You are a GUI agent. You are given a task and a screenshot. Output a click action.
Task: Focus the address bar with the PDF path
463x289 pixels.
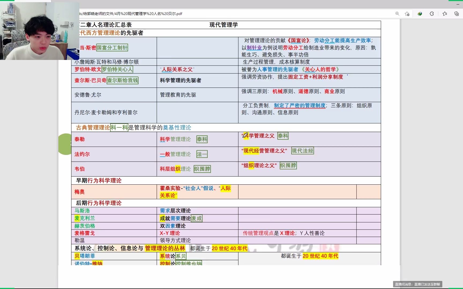coord(236,14)
